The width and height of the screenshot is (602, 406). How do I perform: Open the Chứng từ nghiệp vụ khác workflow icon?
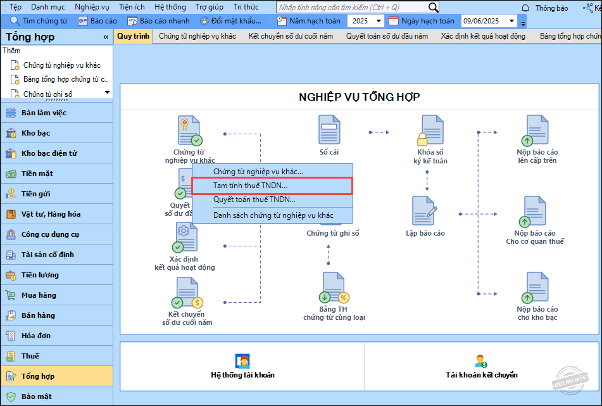click(x=190, y=130)
